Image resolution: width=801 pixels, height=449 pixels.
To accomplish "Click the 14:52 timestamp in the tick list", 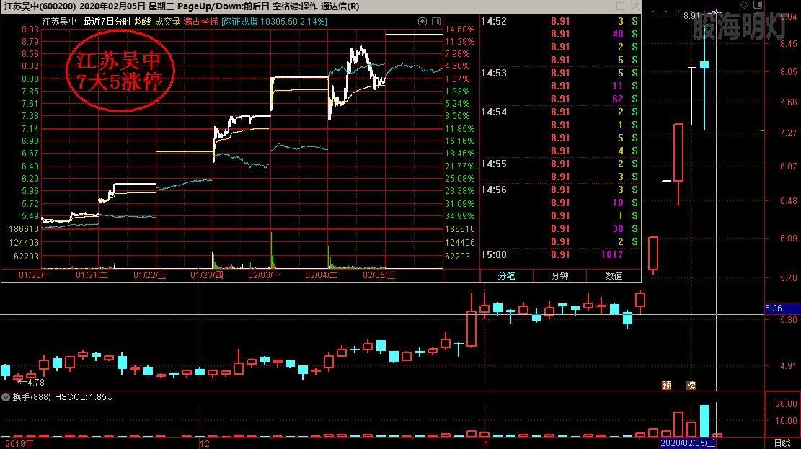I will click(493, 21).
